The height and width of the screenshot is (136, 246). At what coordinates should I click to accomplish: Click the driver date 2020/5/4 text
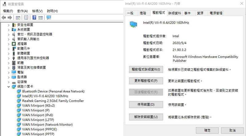180,43
